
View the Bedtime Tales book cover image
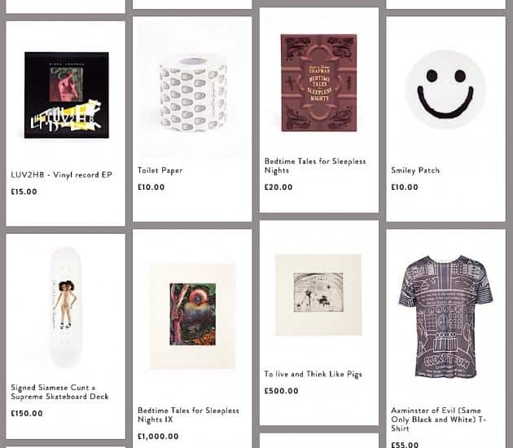coord(319,83)
